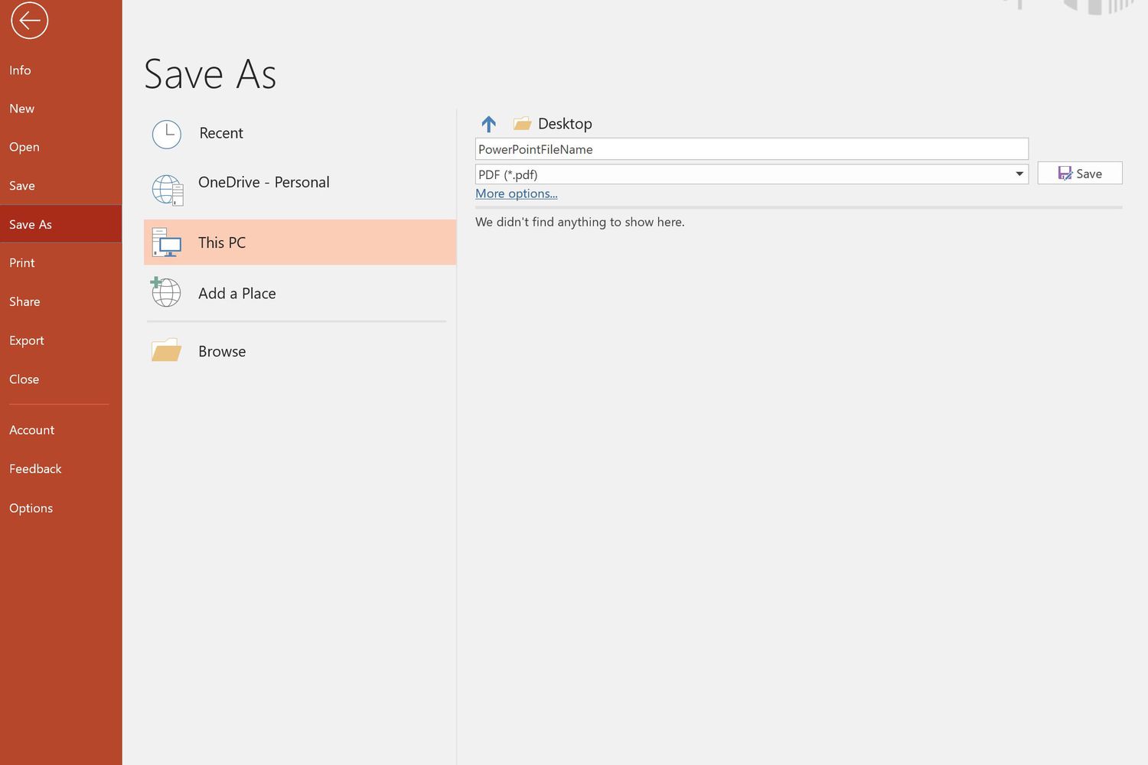
Task: Open the Feedback section
Action: pyautogui.click(x=35, y=468)
